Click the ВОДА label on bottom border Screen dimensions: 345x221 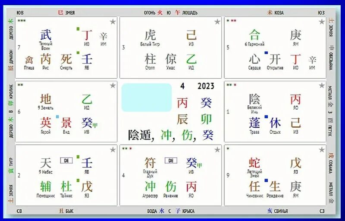152,211
